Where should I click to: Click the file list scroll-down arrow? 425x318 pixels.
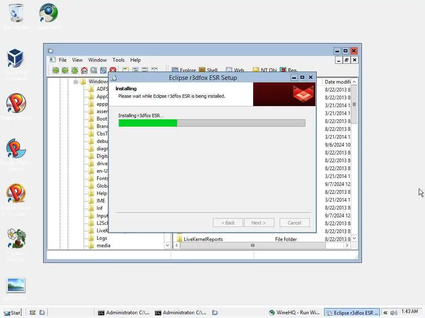[x=354, y=238]
